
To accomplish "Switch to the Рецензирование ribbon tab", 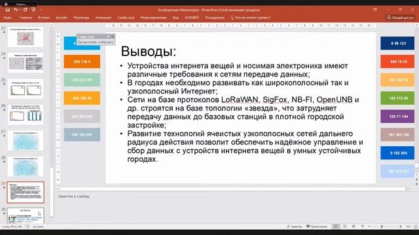I will pyautogui.click(x=153, y=18).
